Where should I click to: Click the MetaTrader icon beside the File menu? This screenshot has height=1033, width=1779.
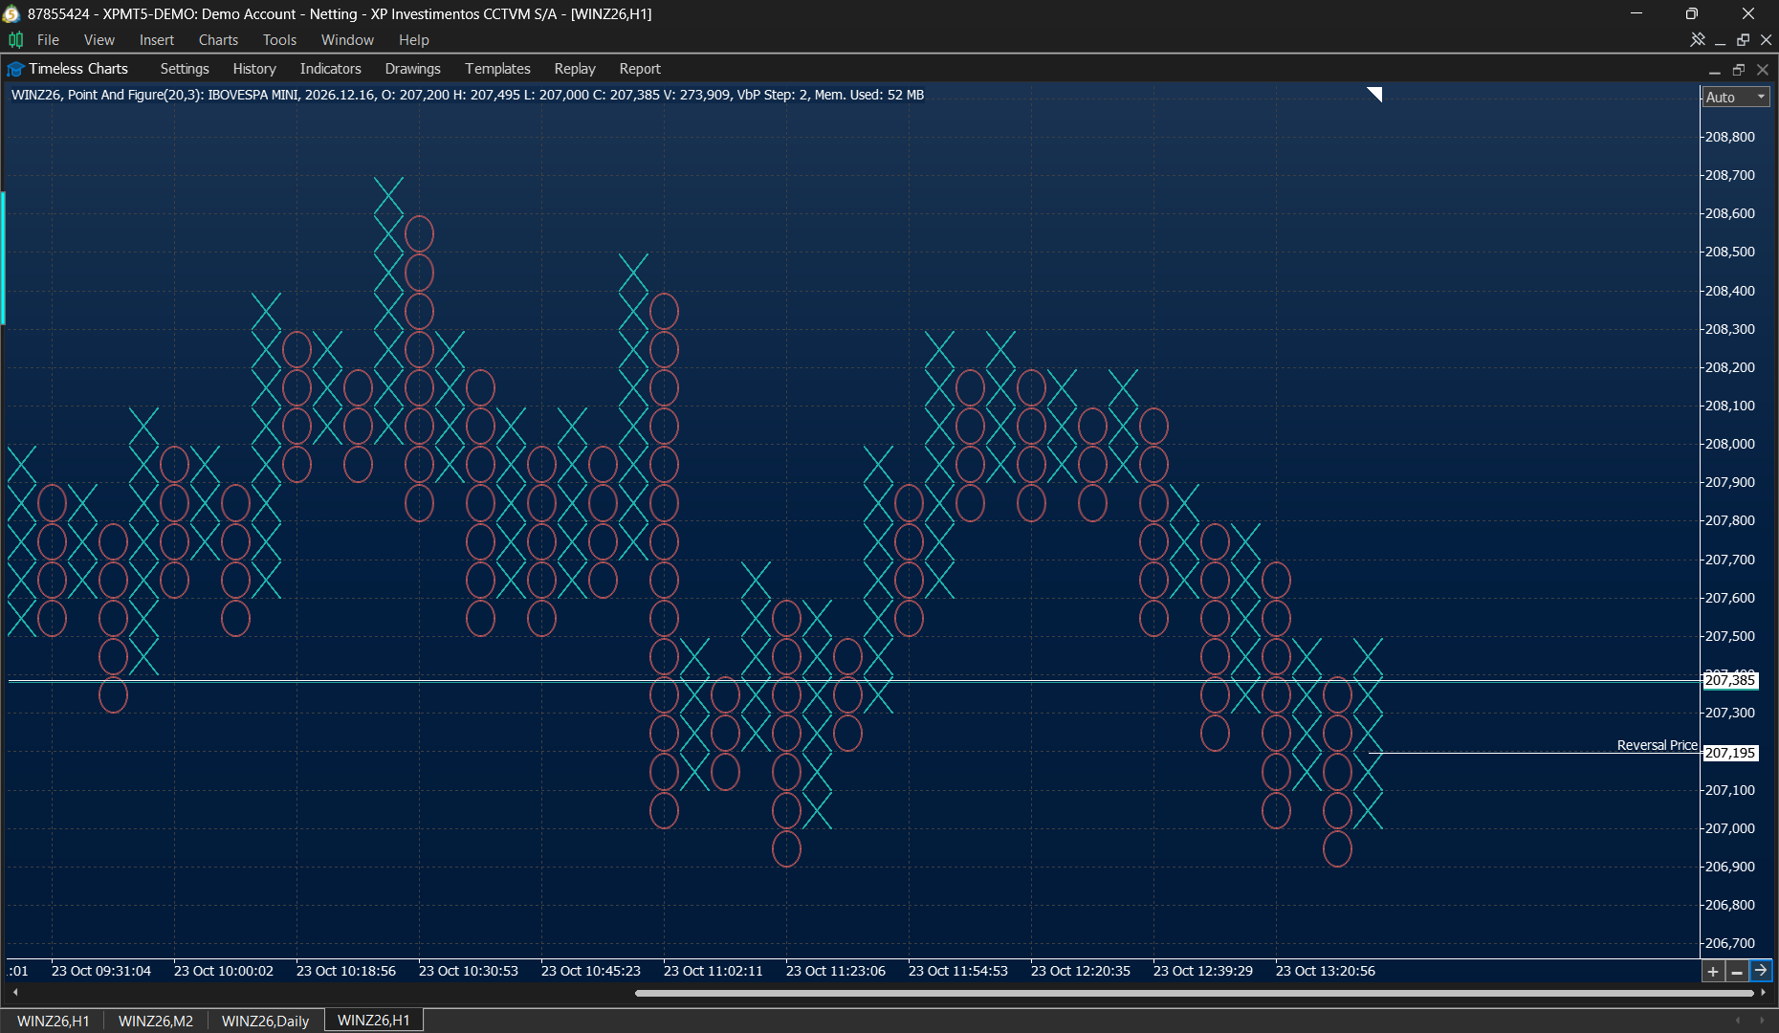tap(15, 39)
